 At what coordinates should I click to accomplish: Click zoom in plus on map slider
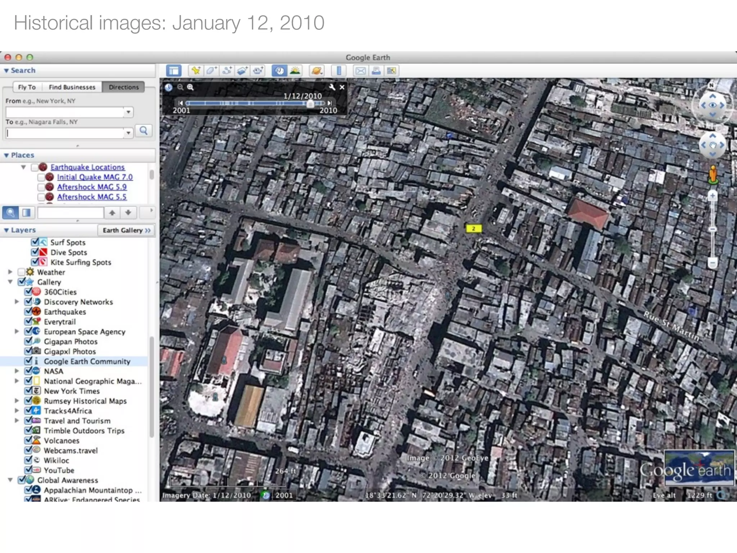point(713,195)
